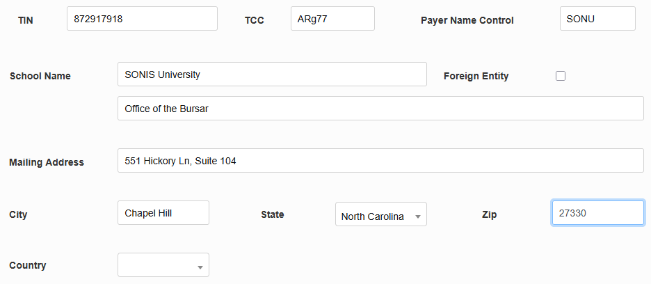This screenshot has height=284, width=651.
Task: Click the Zip field containing 27330
Action: [x=597, y=213]
